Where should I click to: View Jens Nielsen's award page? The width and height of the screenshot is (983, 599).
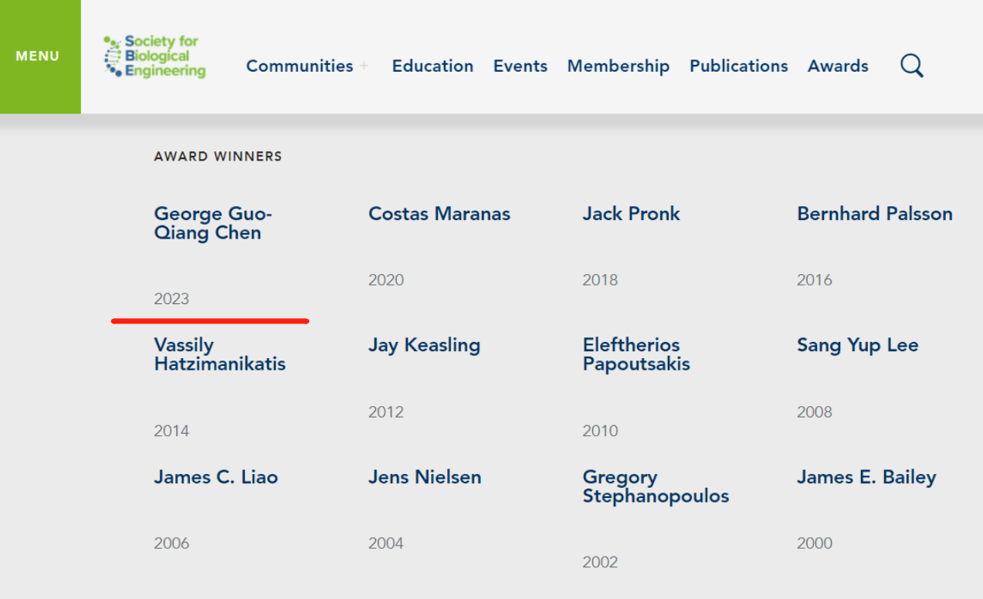(x=425, y=477)
